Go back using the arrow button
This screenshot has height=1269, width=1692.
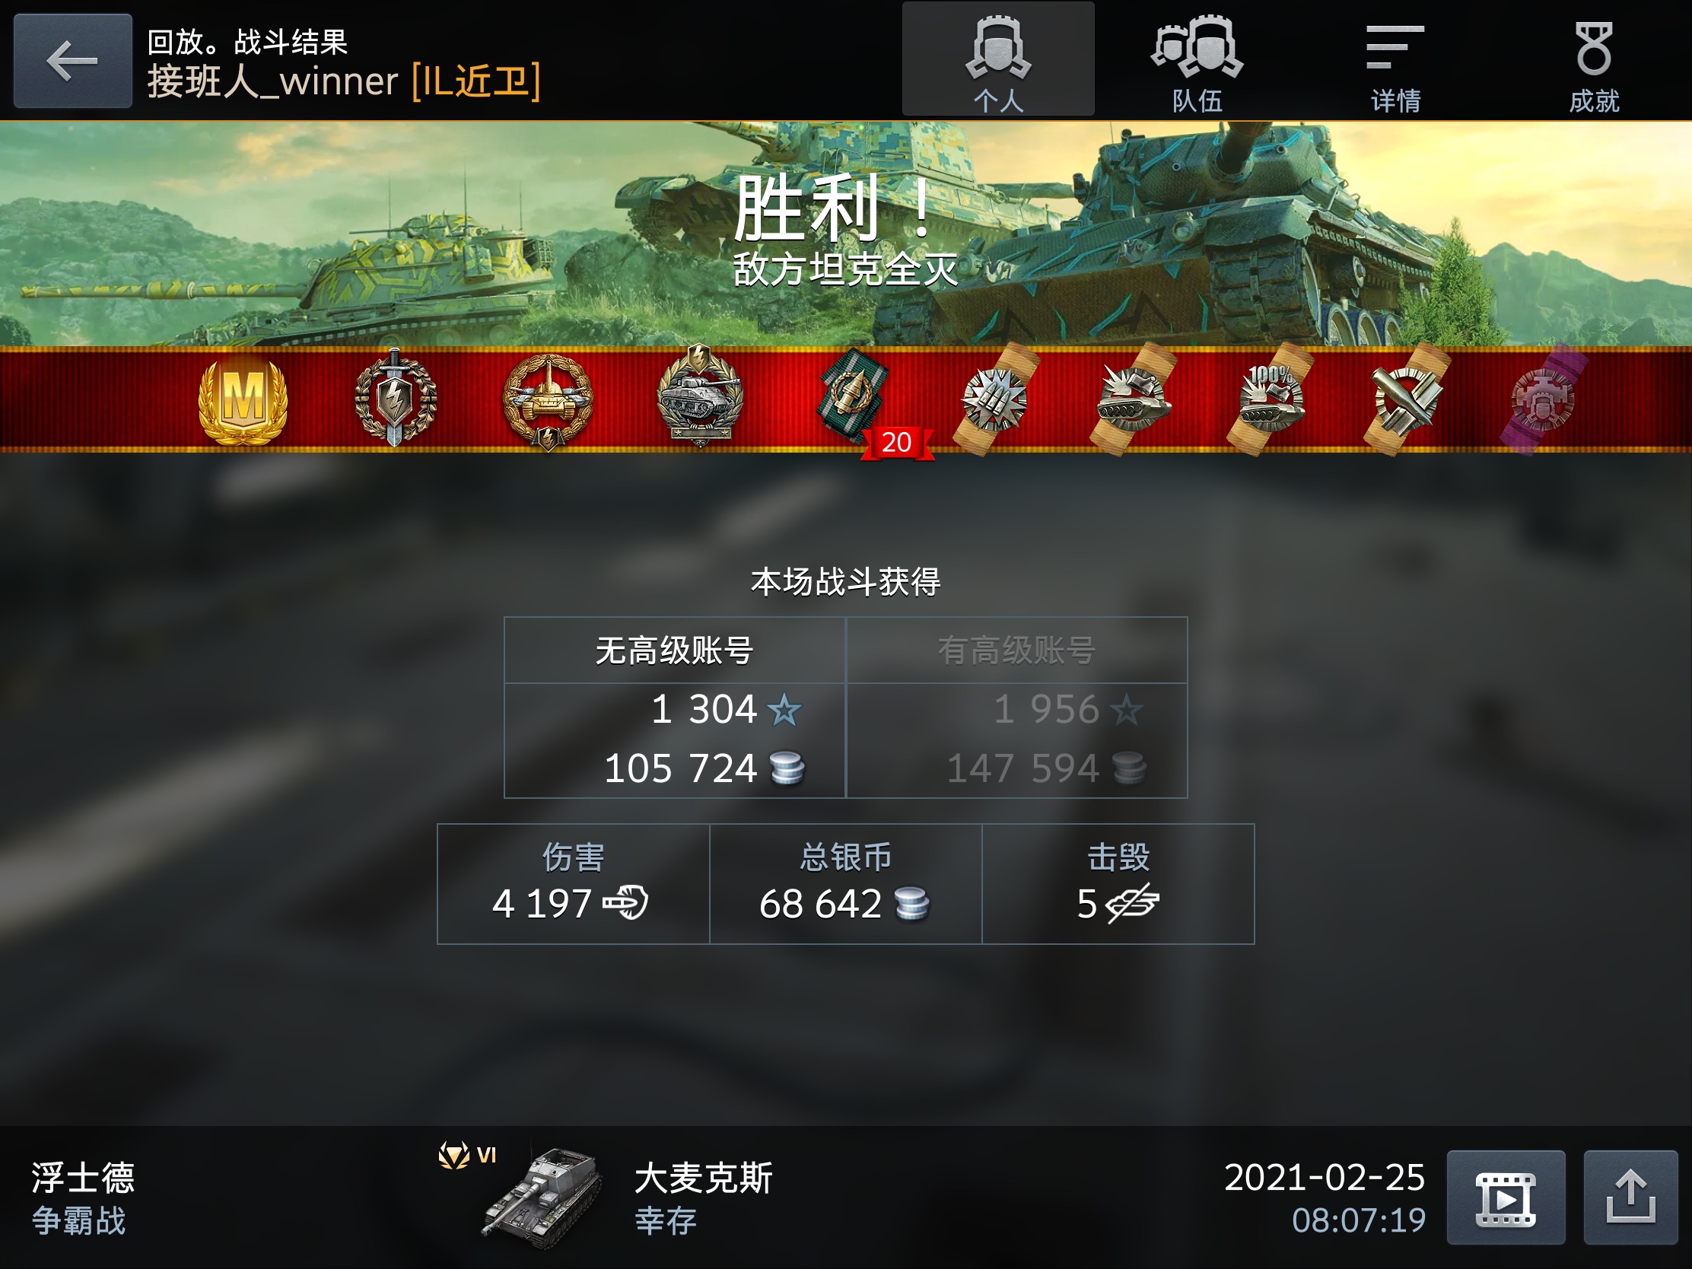[73, 60]
